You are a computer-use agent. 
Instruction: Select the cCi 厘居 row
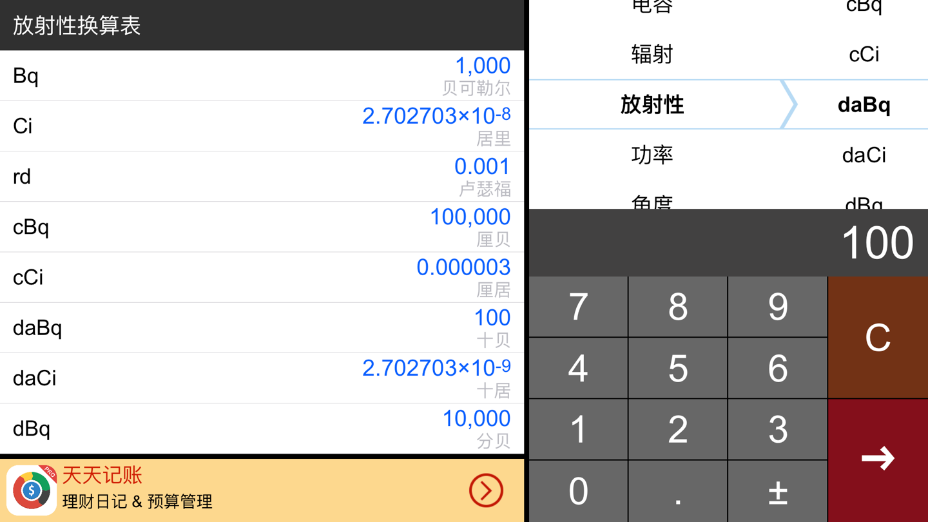[x=262, y=277]
